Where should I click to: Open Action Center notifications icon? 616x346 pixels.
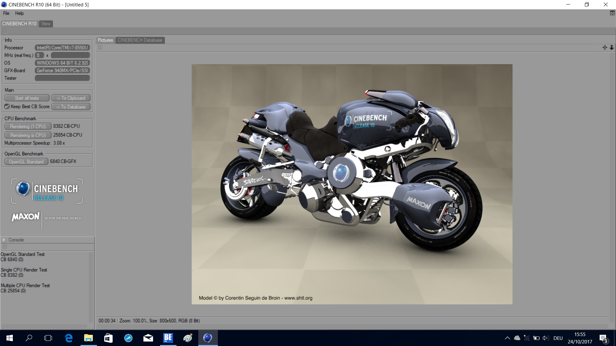coord(603,338)
